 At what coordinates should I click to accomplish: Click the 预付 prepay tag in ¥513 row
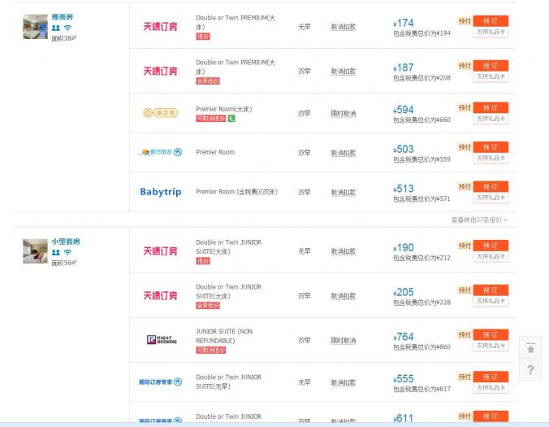point(465,186)
